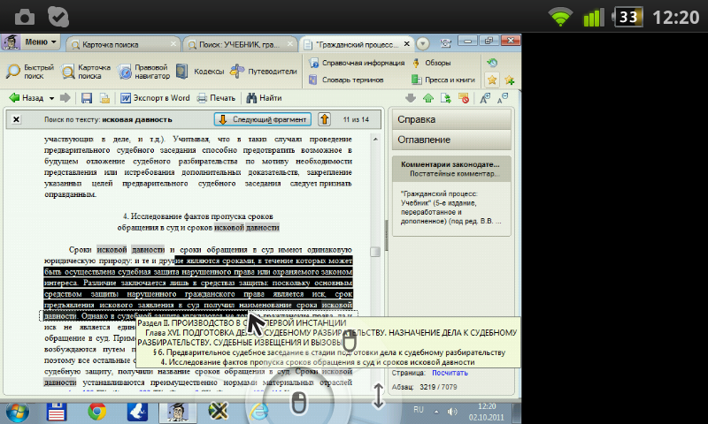This screenshot has width=708, height=424.
Task: Close the text search bar
Action: pyautogui.click(x=16, y=119)
